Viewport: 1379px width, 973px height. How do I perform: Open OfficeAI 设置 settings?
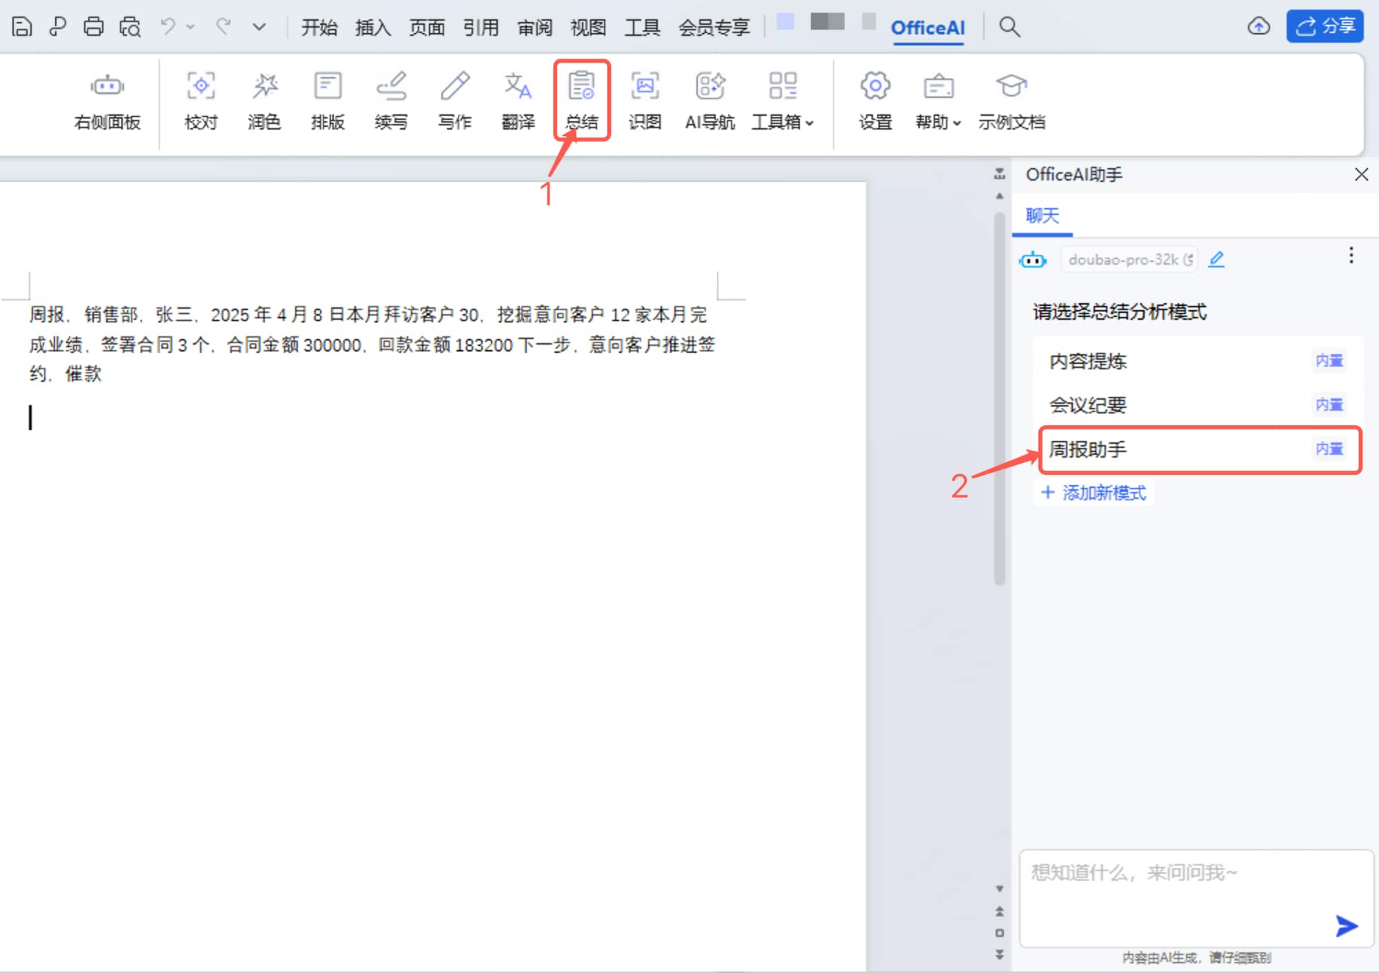point(874,102)
